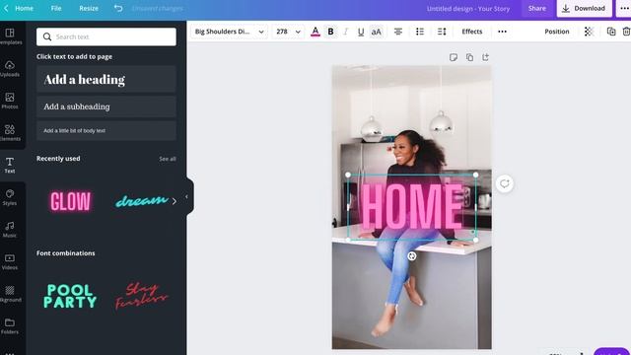Change text alignment
Viewport: 631px width, 355px height.
[398, 32]
